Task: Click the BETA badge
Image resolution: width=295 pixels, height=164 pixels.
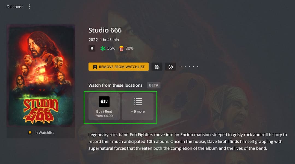Action: (x=154, y=85)
